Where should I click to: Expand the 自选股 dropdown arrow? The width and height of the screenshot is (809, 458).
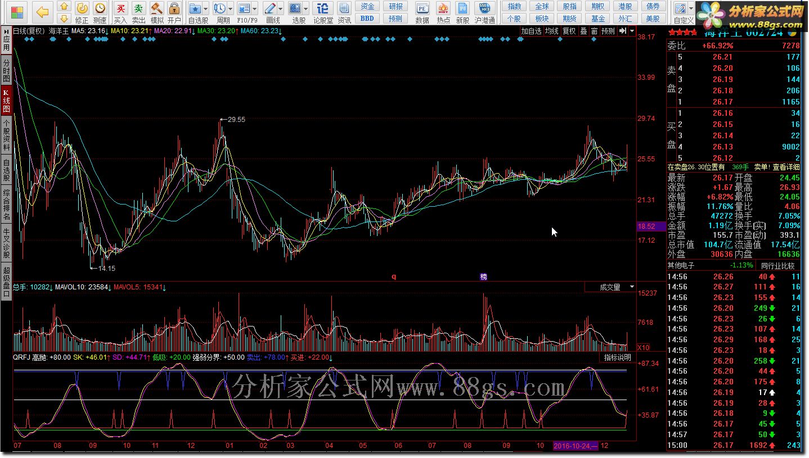(x=205, y=9)
